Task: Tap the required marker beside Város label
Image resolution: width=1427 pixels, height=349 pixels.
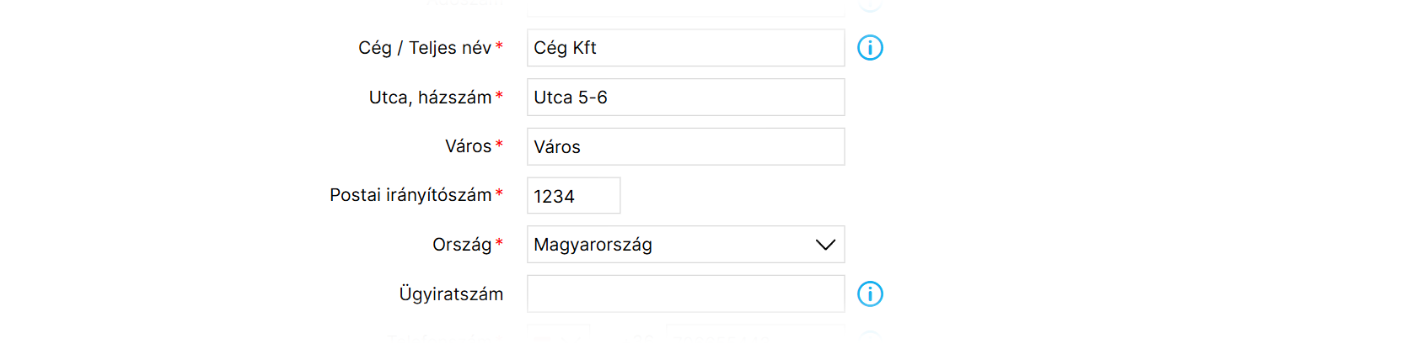Action: 499,144
